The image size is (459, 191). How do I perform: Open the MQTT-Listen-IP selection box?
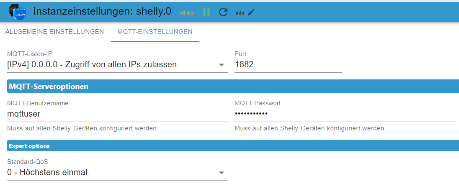coord(113,65)
